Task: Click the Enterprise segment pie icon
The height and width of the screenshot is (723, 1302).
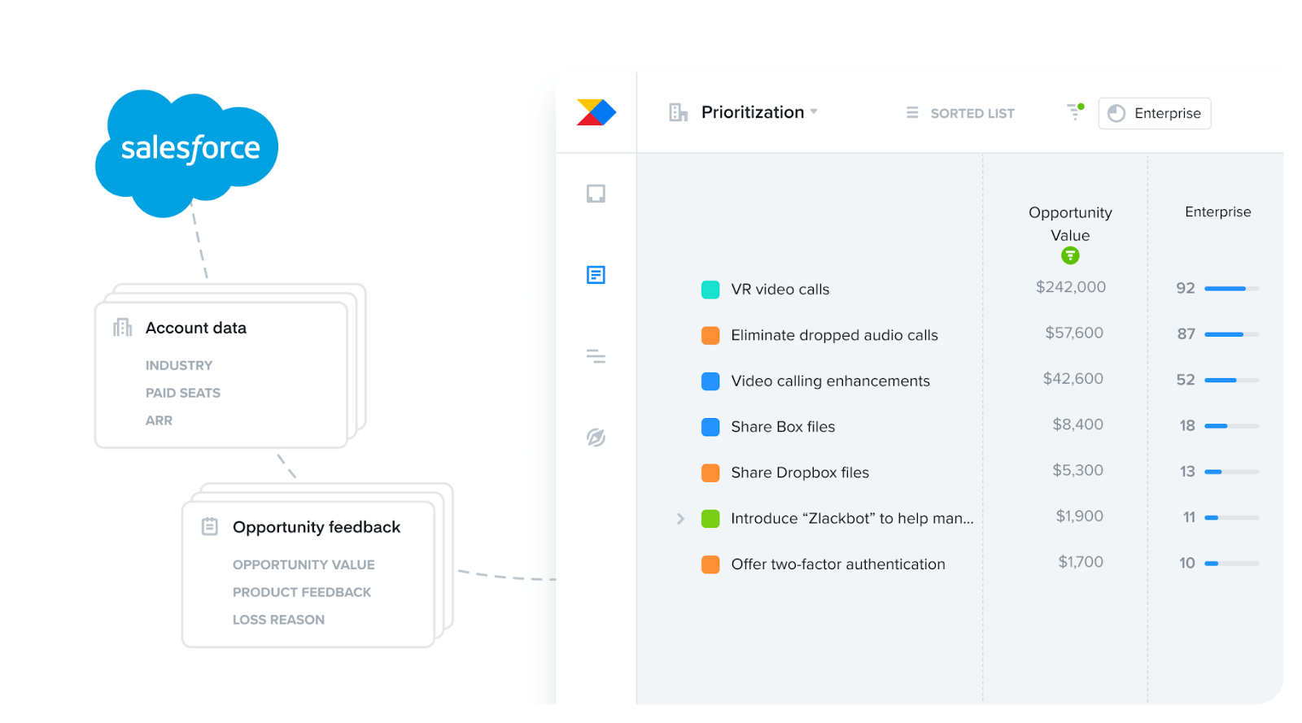Action: [1116, 113]
